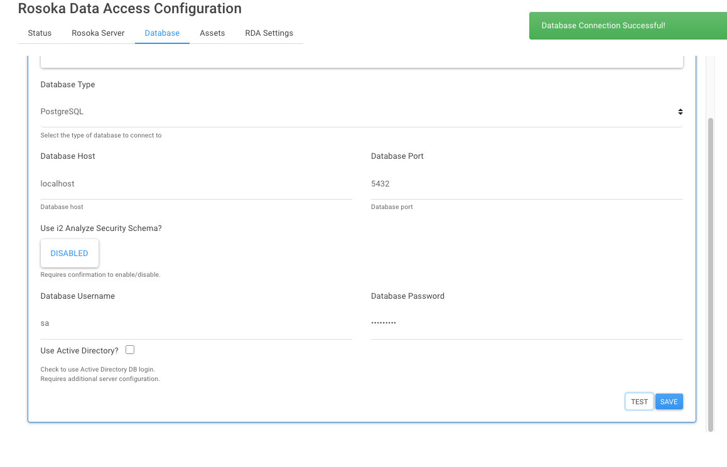Screen dimensions: 727x467
Task: Click the Rosoka Data Access Configuration title
Action: click(x=130, y=9)
